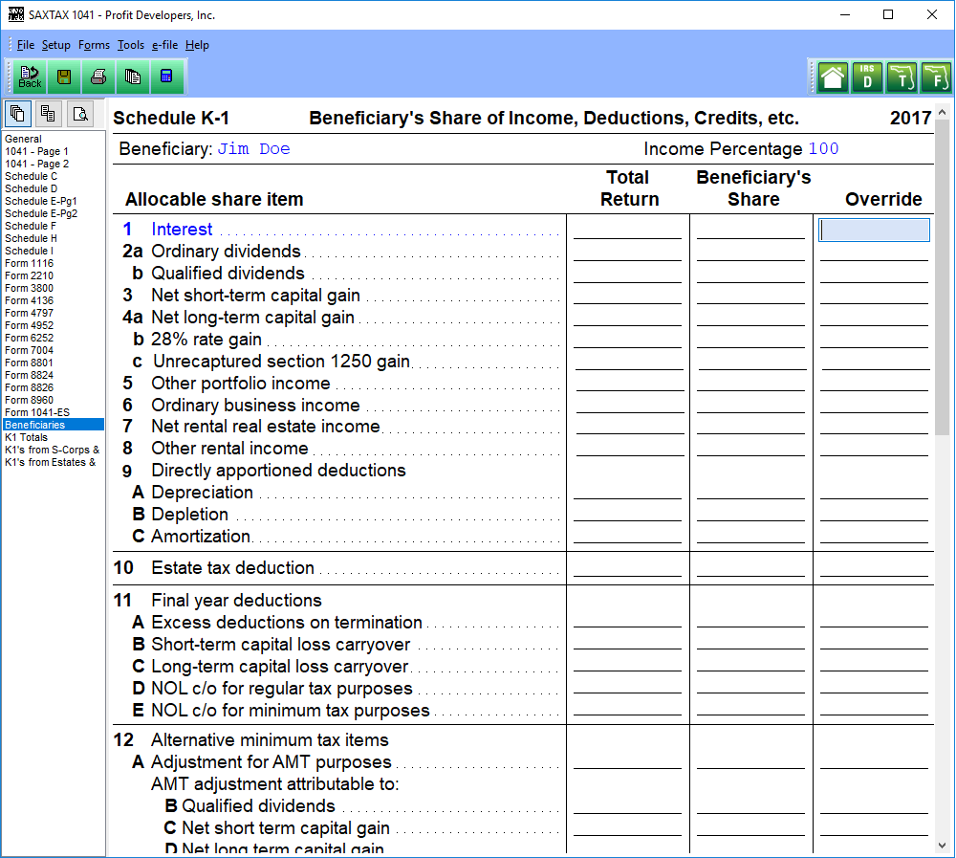Select K1's from Estates entry
Image resolution: width=956 pixels, height=858 pixels.
pyautogui.click(x=54, y=462)
